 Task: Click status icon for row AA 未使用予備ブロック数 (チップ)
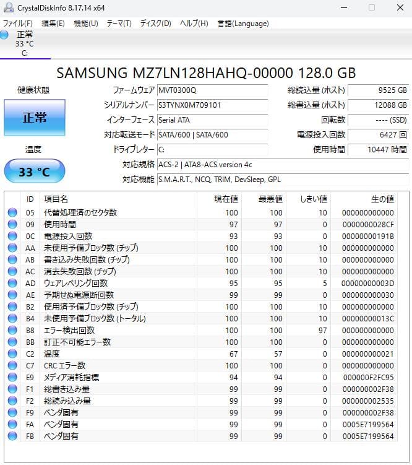coord(12,248)
